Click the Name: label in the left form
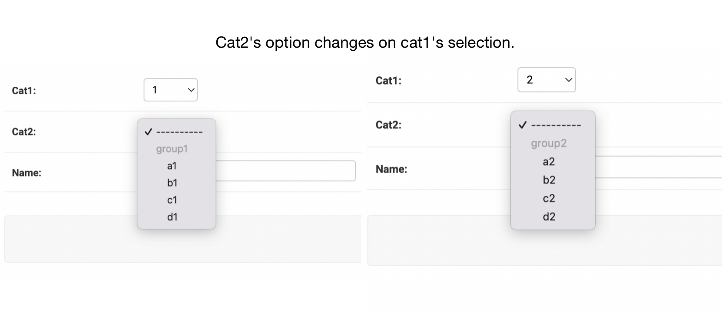The height and width of the screenshot is (320, 722). [26, 173]
